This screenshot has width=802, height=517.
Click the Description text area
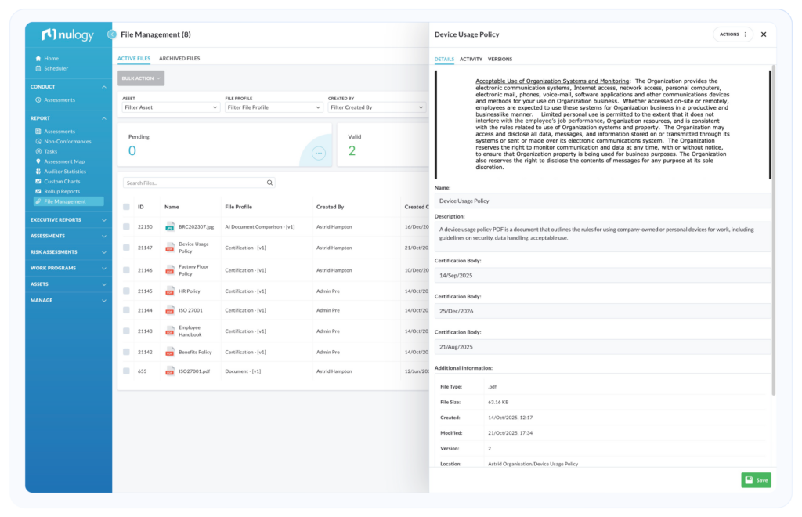coord(602,237)
